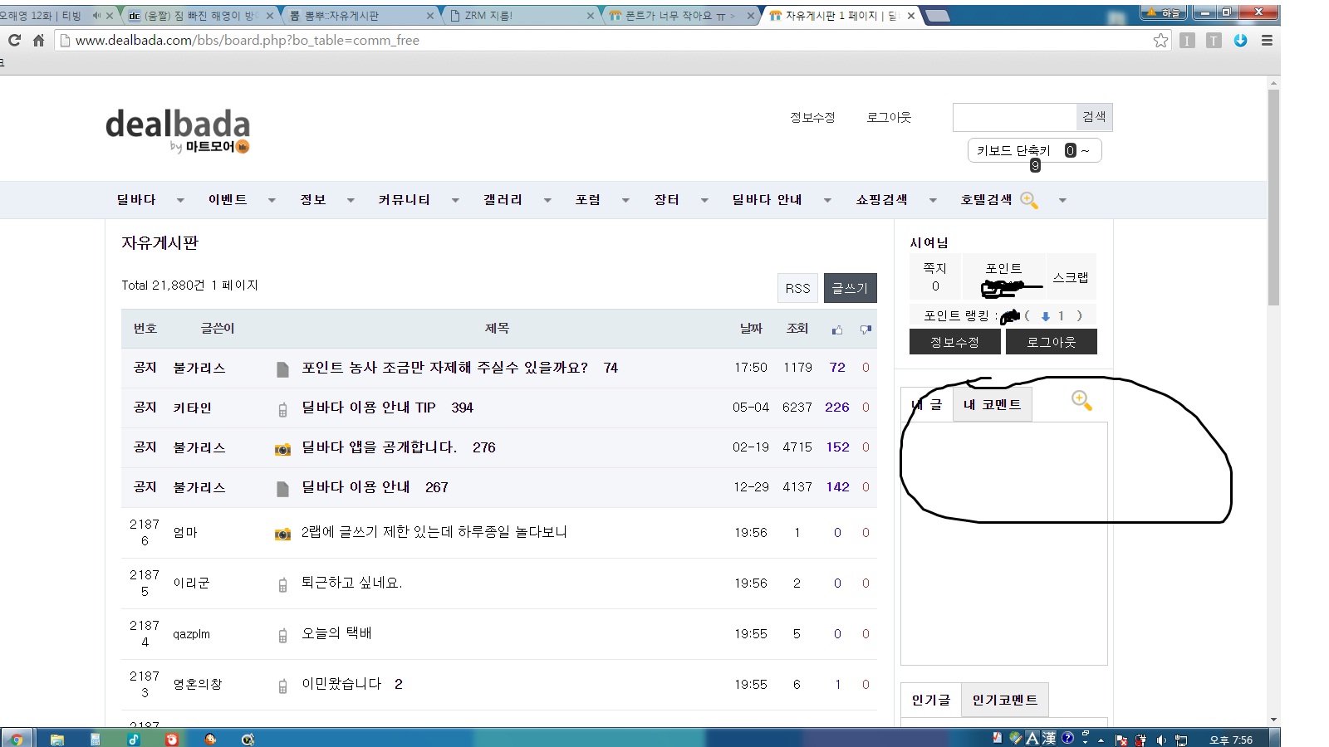Reload the page with the refresh icon
The width and height of the screenshot is (1329, 747).
[14, 40]
